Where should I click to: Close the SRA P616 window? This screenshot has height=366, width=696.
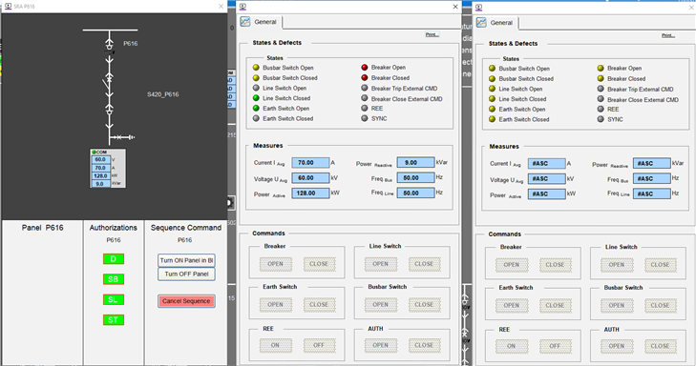point(221,7)
